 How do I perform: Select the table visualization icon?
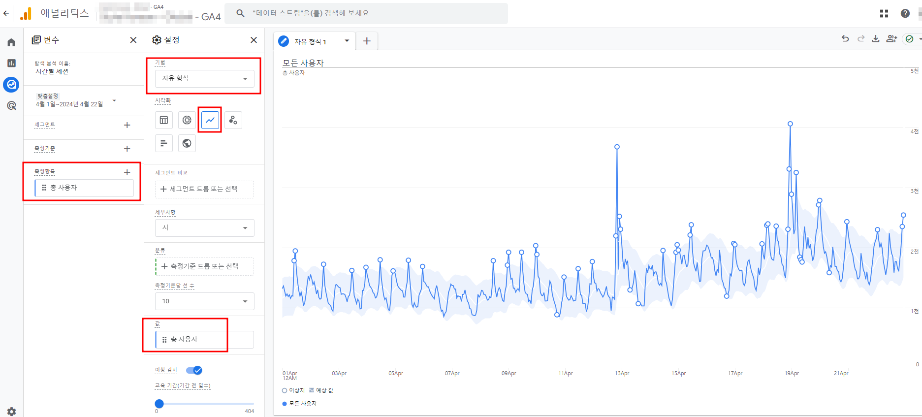click(x=164, y=120)
